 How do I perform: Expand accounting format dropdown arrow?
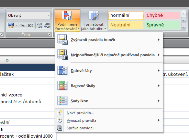(x=16, y=25)
